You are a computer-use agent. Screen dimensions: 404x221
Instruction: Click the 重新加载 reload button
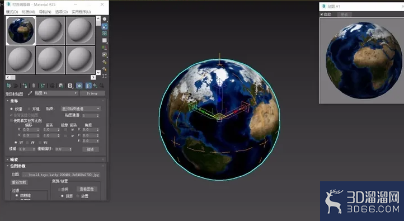(x=20, y=182)
